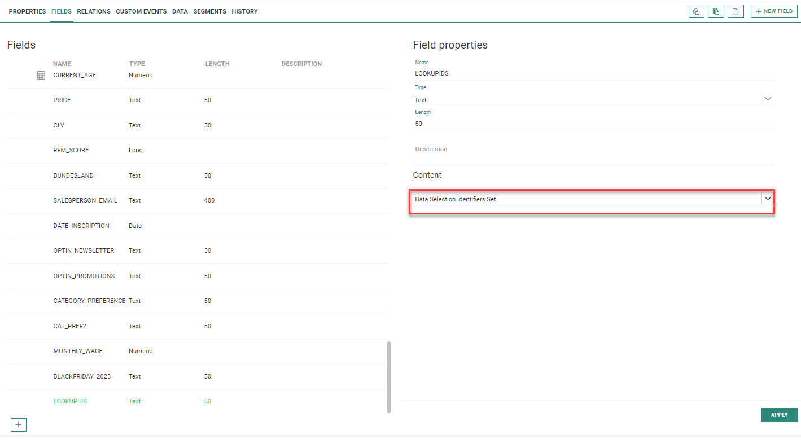Open the Data Selection Identifiers Set combo box
Screen dimensions: 801x440
click(586, 199)
